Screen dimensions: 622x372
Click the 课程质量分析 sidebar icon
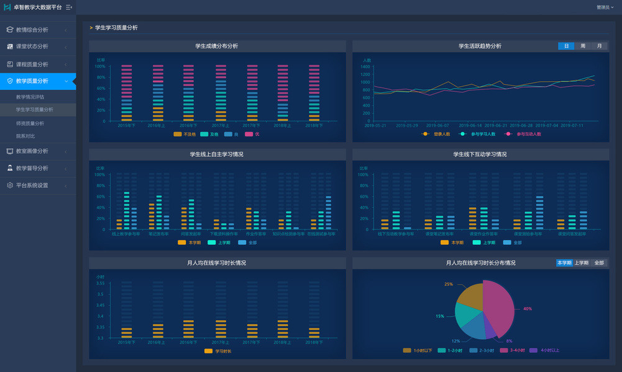(10, 64)
